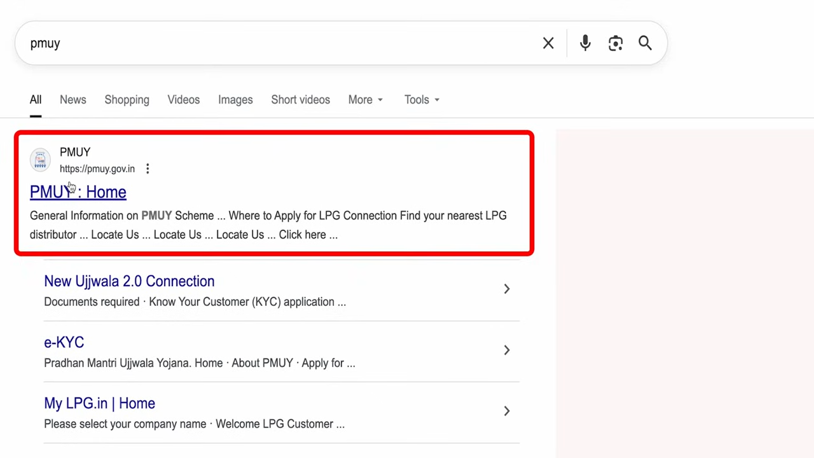Click chevron beside My LPG.in result
Screen dimensions: 814x458
(506, 411)
